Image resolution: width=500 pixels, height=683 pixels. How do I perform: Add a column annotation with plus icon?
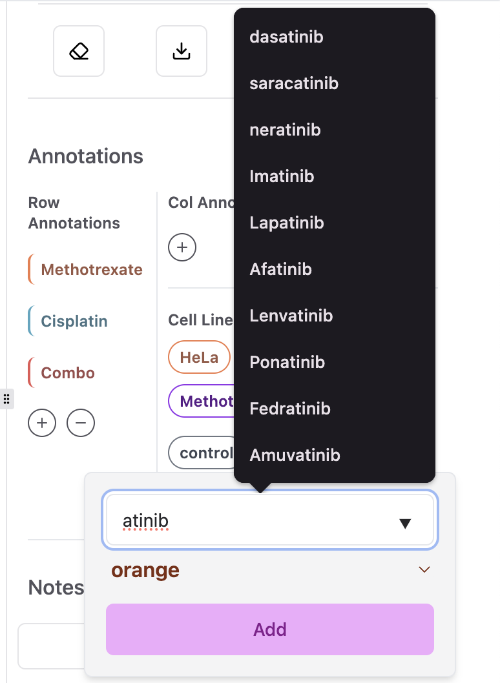coord(182,248)
